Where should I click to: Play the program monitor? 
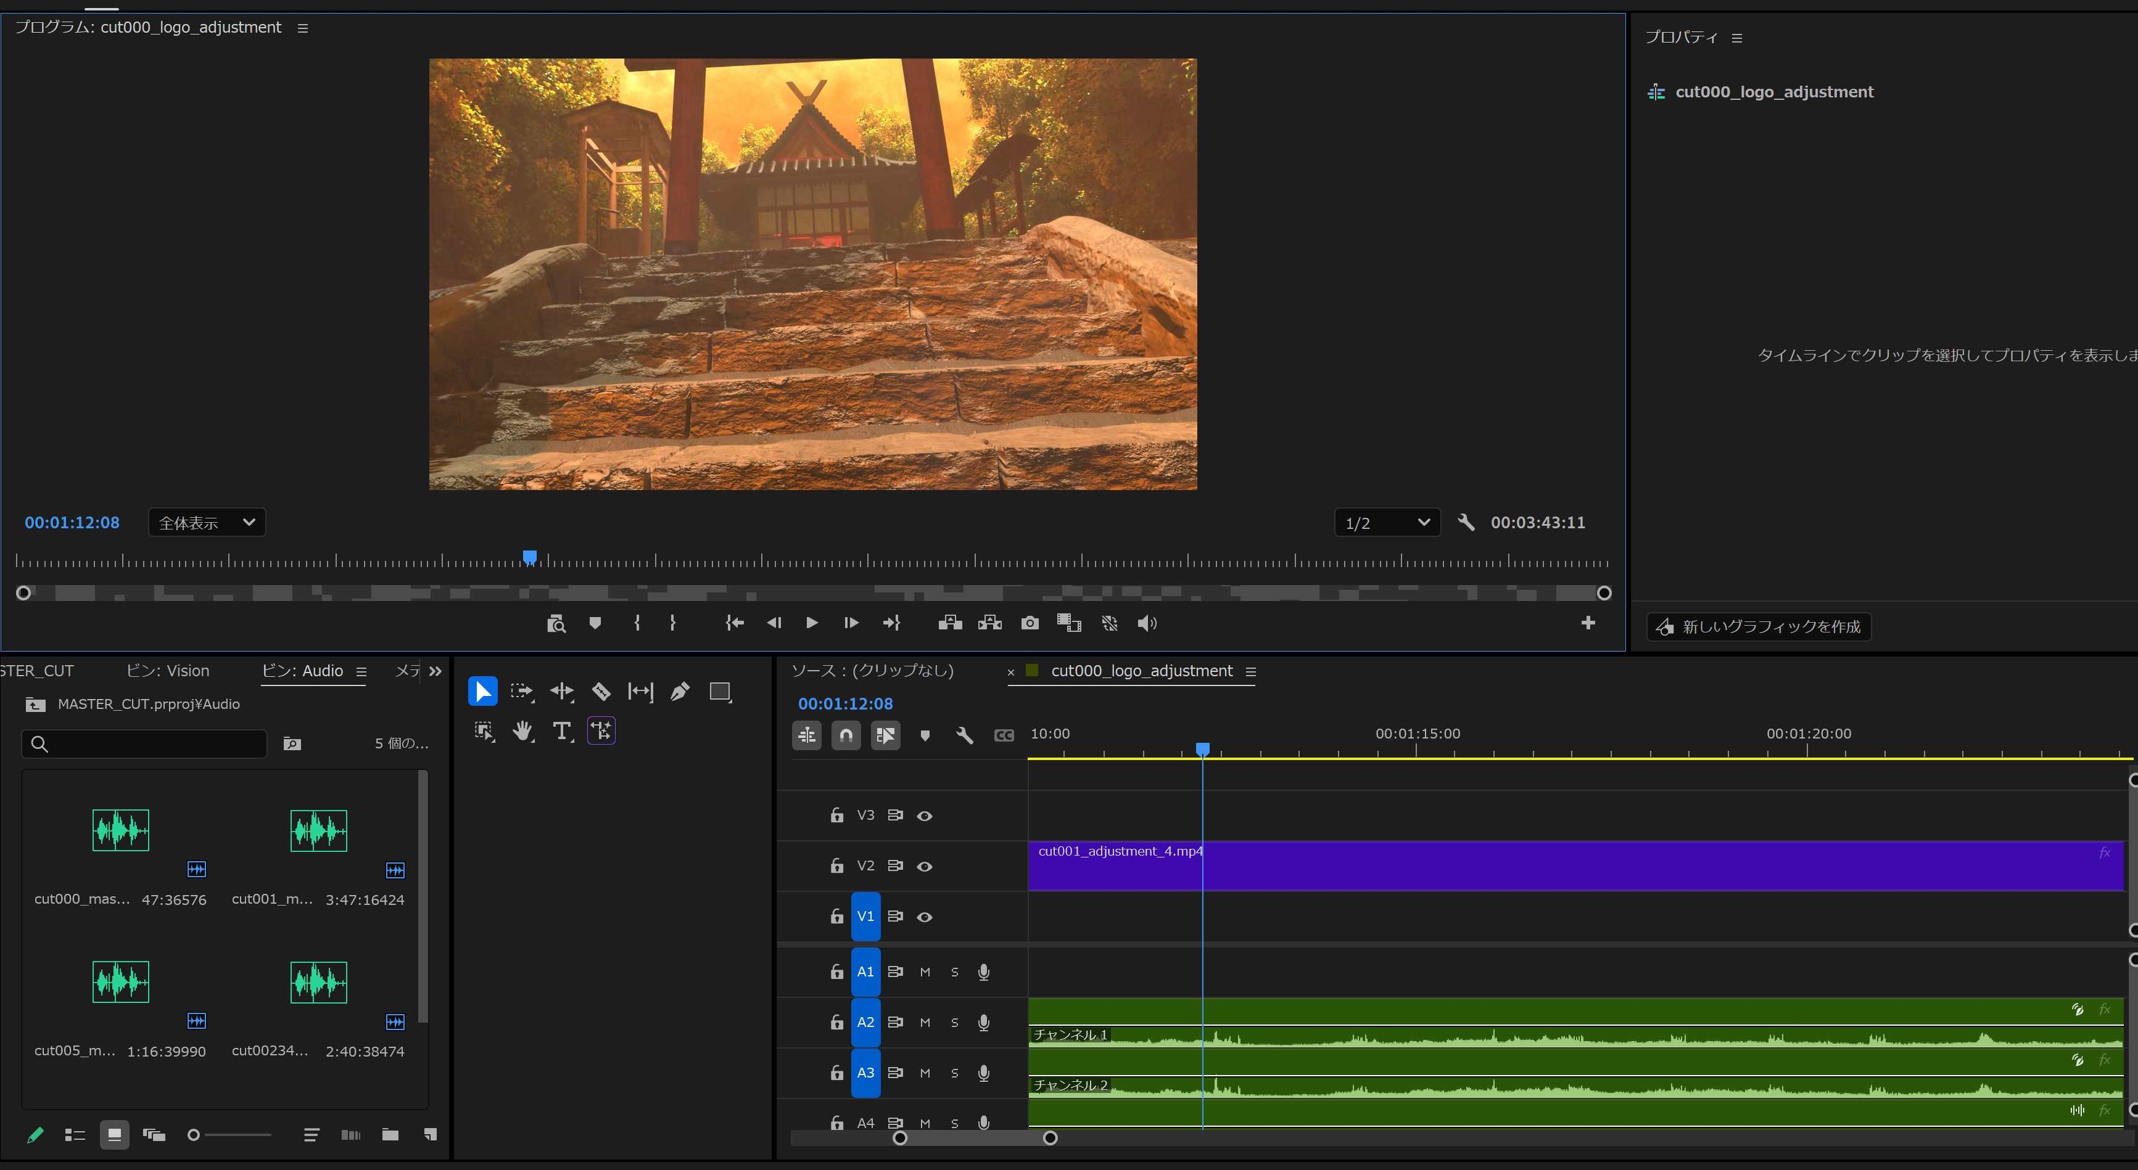tap(812, 623)
